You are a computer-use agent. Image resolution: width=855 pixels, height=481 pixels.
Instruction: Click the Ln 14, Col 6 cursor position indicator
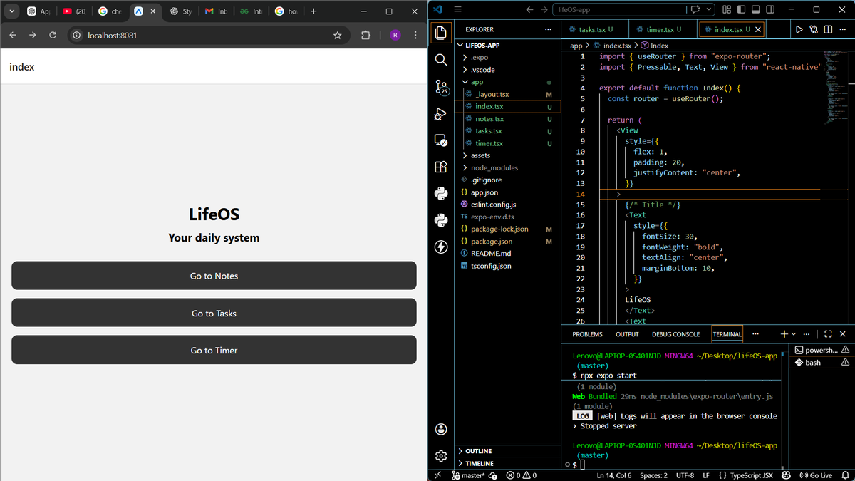click(613, 475)
